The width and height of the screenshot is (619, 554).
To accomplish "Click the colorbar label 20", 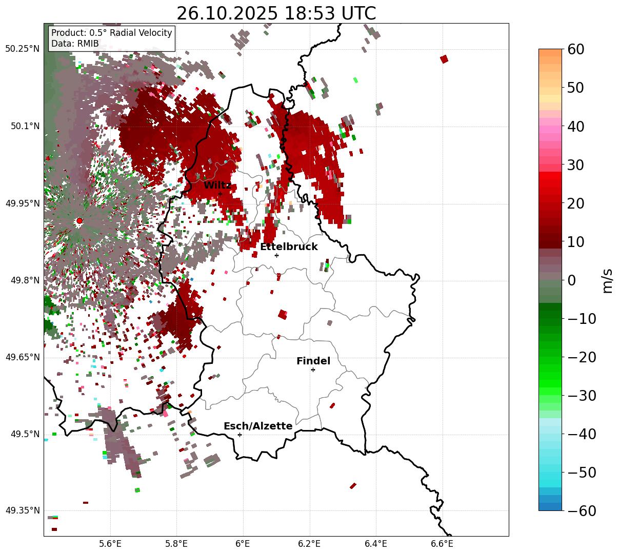I will point(575,203).
